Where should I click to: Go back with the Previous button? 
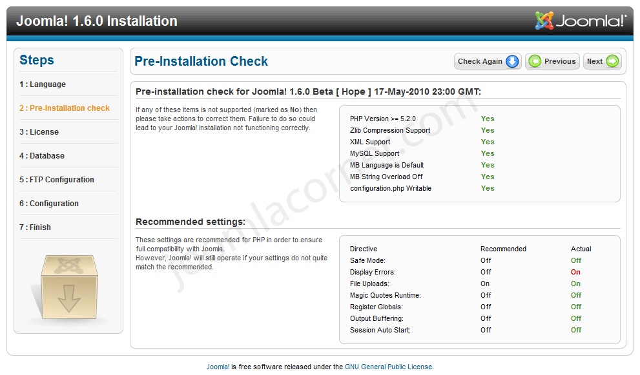point(552,61)
